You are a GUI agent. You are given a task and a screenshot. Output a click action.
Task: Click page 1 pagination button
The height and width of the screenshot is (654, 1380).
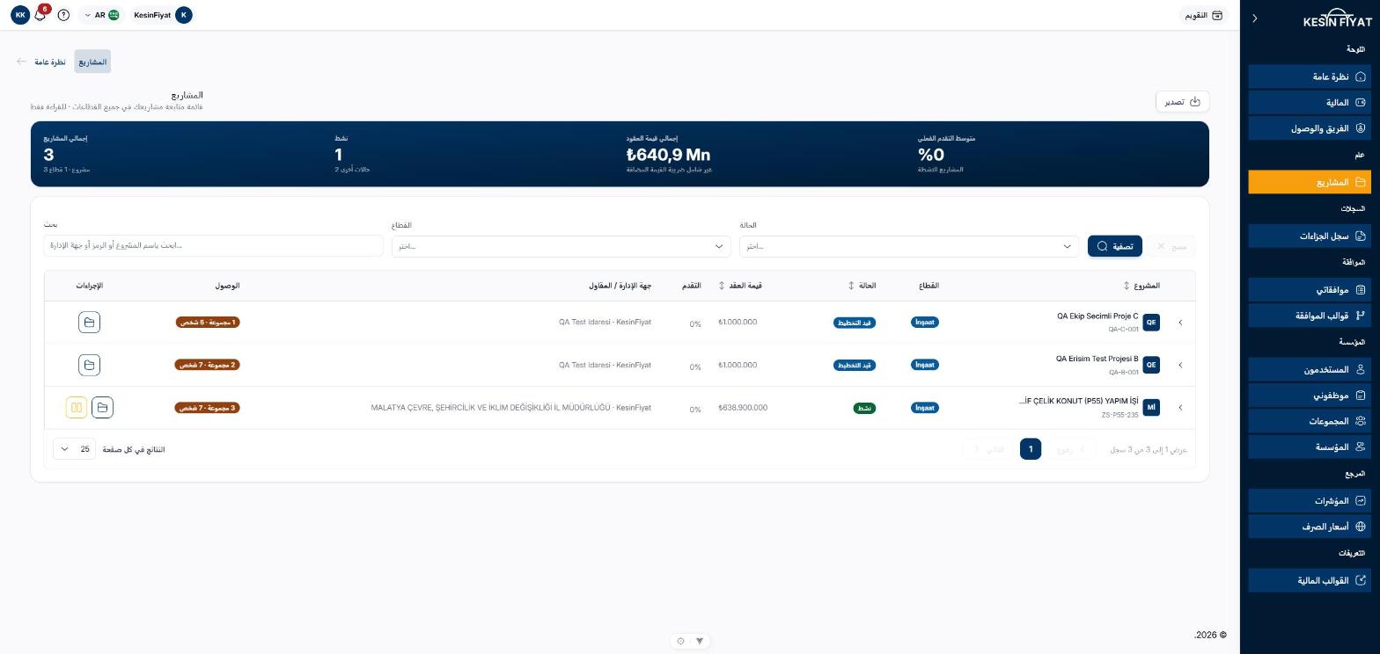[x=1031, y=449]
